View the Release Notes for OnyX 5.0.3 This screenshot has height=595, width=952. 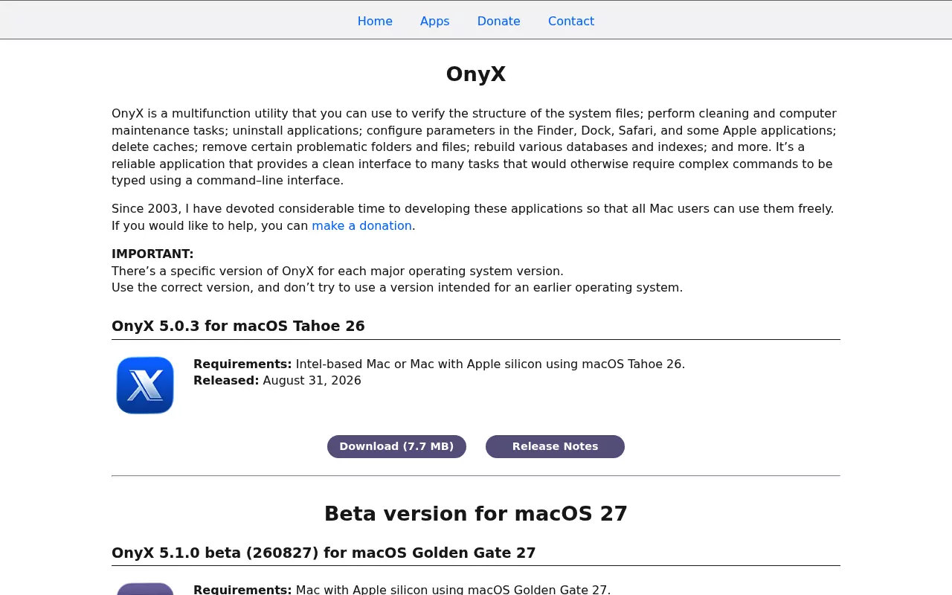tap(555, 446)
